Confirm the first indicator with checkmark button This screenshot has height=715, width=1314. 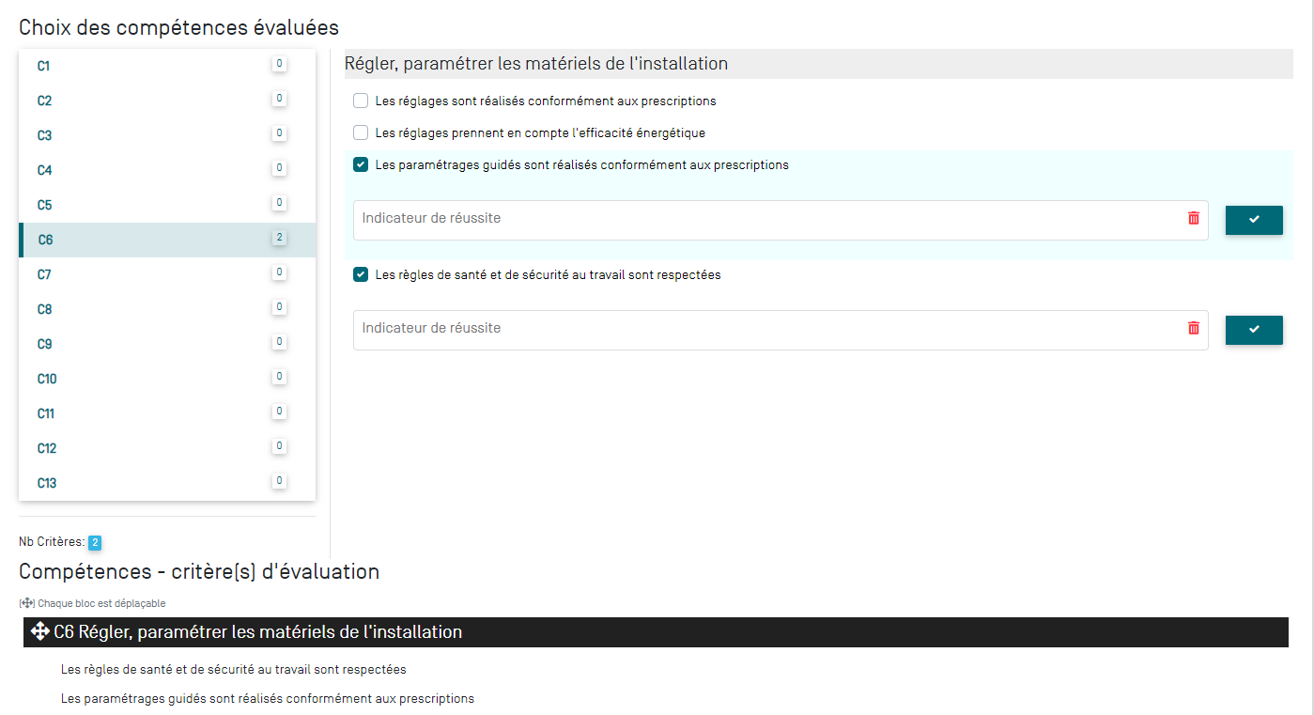1253,220
